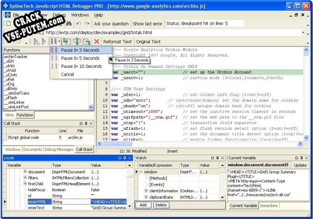This screenshot has width=313, height=219.
Task: Select Pause In 5 Seconds menu item
Action: coord(80,58)
